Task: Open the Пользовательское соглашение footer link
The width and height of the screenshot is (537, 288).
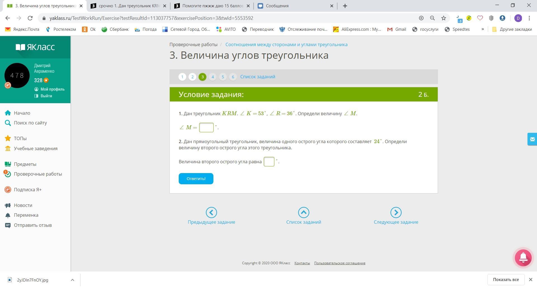Action: click(340, 263)
